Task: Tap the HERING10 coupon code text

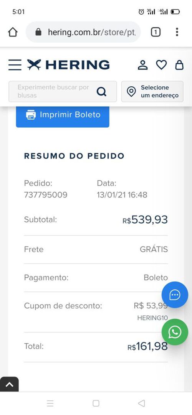Action: pos(152,318)
